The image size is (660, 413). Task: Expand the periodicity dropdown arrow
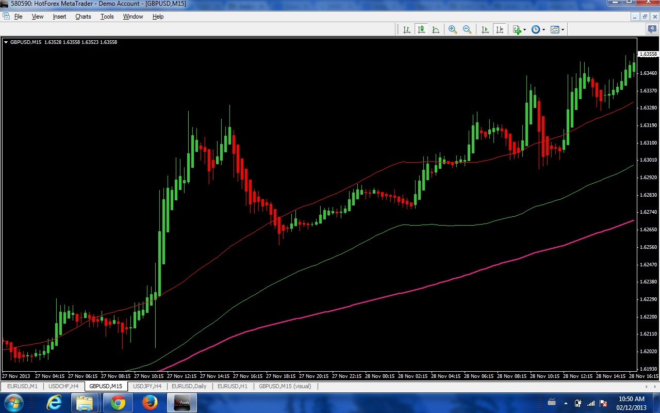543,29
